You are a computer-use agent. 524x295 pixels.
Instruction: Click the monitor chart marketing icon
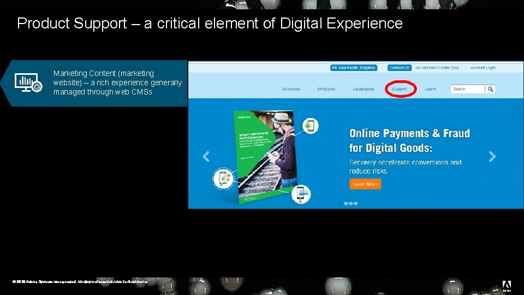(x=28, y=82)
